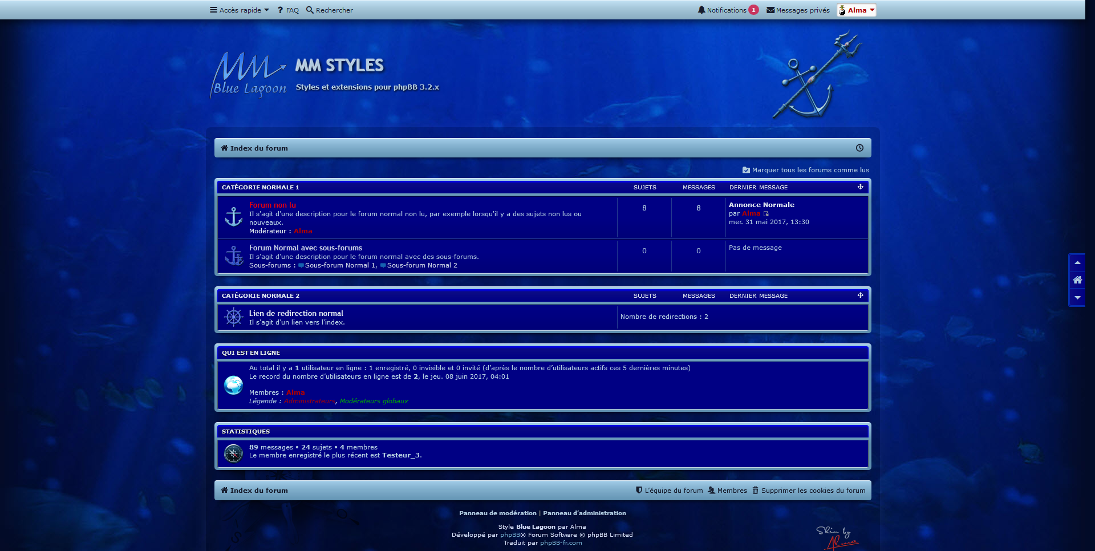Click the scroll-to-bottom arrow icon
This screenshot has width=1095, height=551.
[x=1077, y=298]
